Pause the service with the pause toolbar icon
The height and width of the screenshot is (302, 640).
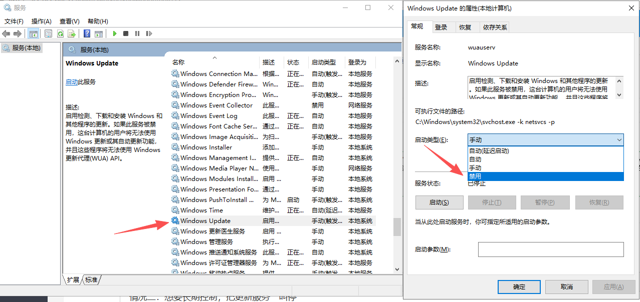[137, 33]
